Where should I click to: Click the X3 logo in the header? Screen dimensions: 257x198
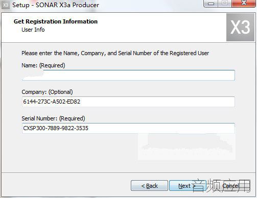[x=240, y=28]
